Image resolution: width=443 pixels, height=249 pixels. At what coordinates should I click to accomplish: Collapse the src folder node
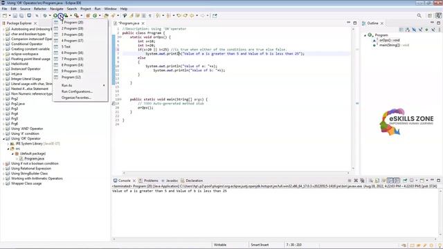point(8,149)
